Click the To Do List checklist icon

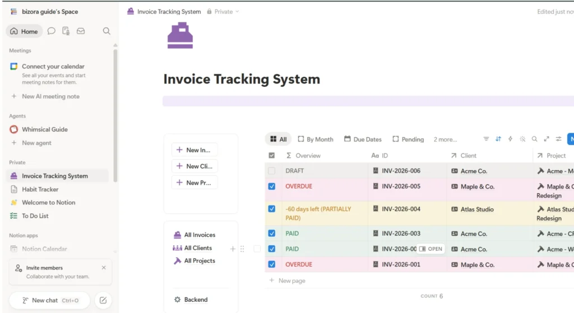(14, 216)
